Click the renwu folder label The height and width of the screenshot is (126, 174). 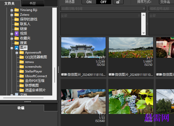click(x=29, y=62)
